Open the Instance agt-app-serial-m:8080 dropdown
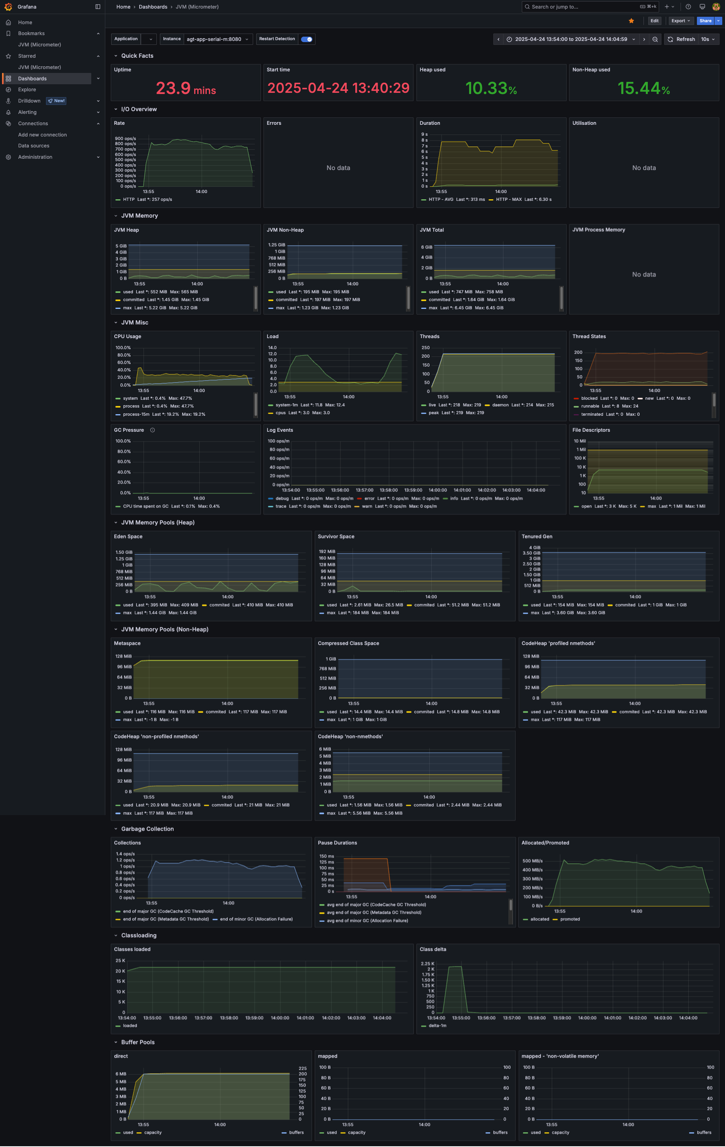This screenshot has height=1147, width=725. tap(218, 39)
